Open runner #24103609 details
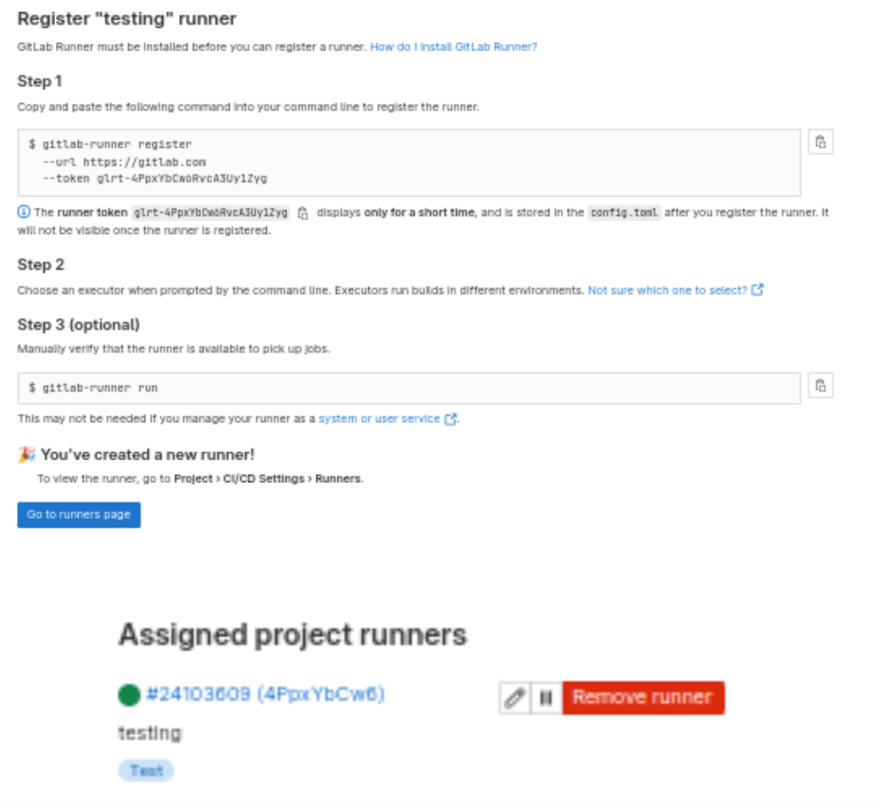Screen dimensions: 878x810 point(265,694)
